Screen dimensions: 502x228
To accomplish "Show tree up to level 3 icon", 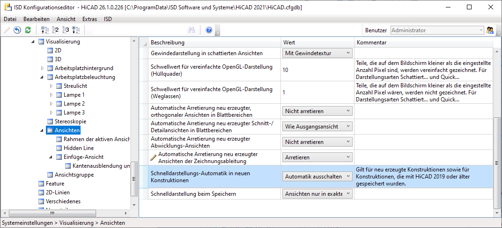I will coord(66,30).
